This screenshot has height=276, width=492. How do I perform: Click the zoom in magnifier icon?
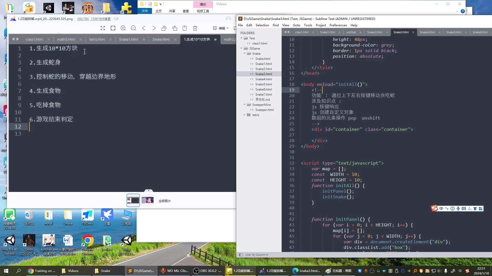pyautogui.click(x=123, y=28)
